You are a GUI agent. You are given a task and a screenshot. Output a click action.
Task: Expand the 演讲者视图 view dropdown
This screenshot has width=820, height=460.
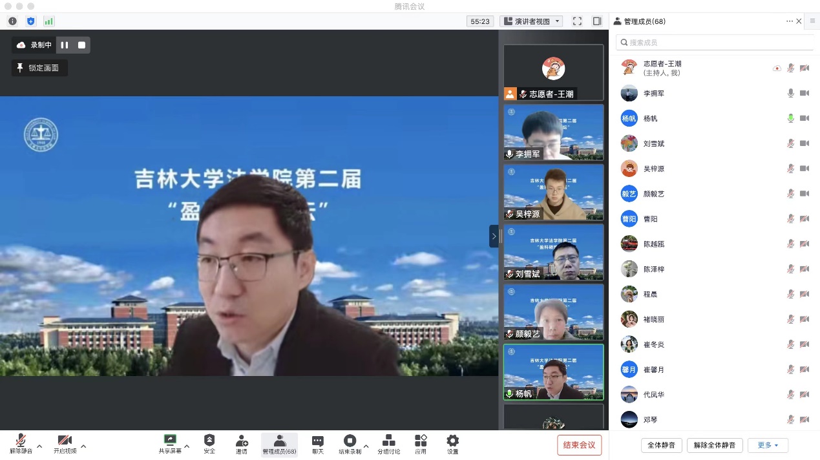(x=531, y=21)
